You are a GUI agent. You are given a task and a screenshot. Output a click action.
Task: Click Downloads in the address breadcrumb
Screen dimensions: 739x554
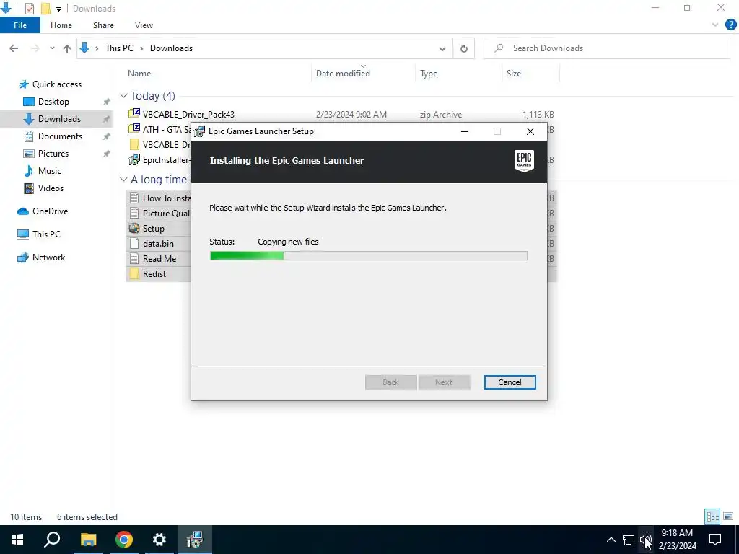click(171, 48)
